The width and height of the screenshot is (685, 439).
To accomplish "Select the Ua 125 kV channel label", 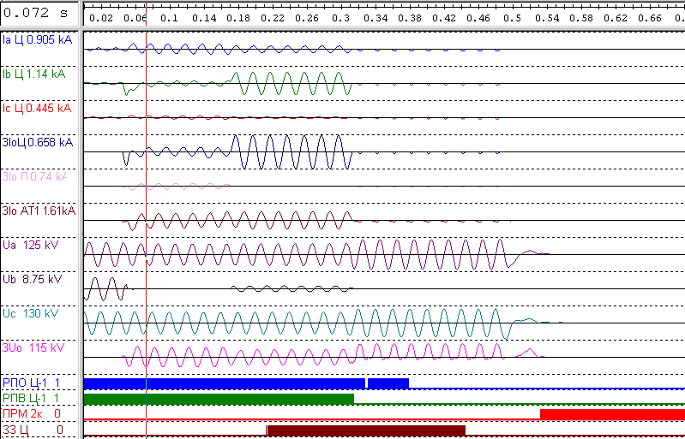I will tap(31, 245).
